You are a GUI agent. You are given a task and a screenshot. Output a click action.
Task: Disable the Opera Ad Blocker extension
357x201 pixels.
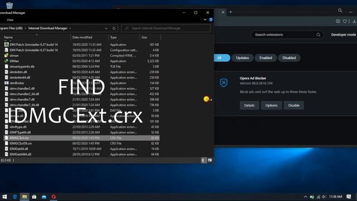click(294, 106)
